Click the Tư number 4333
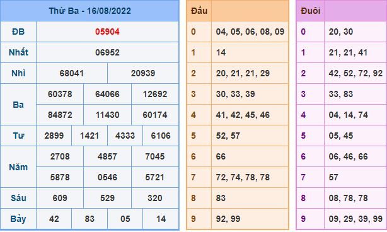 125,136
